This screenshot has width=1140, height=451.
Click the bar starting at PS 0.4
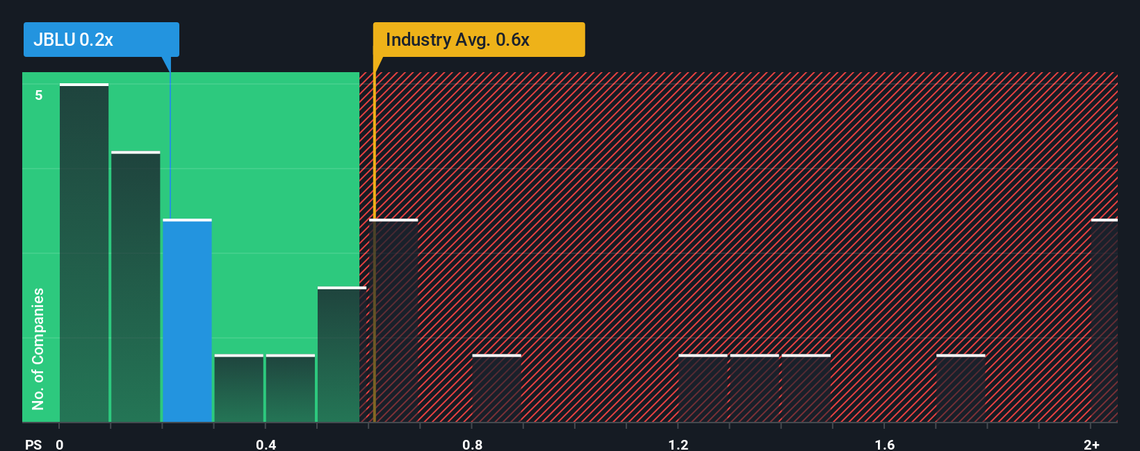[x=291, y=389]
